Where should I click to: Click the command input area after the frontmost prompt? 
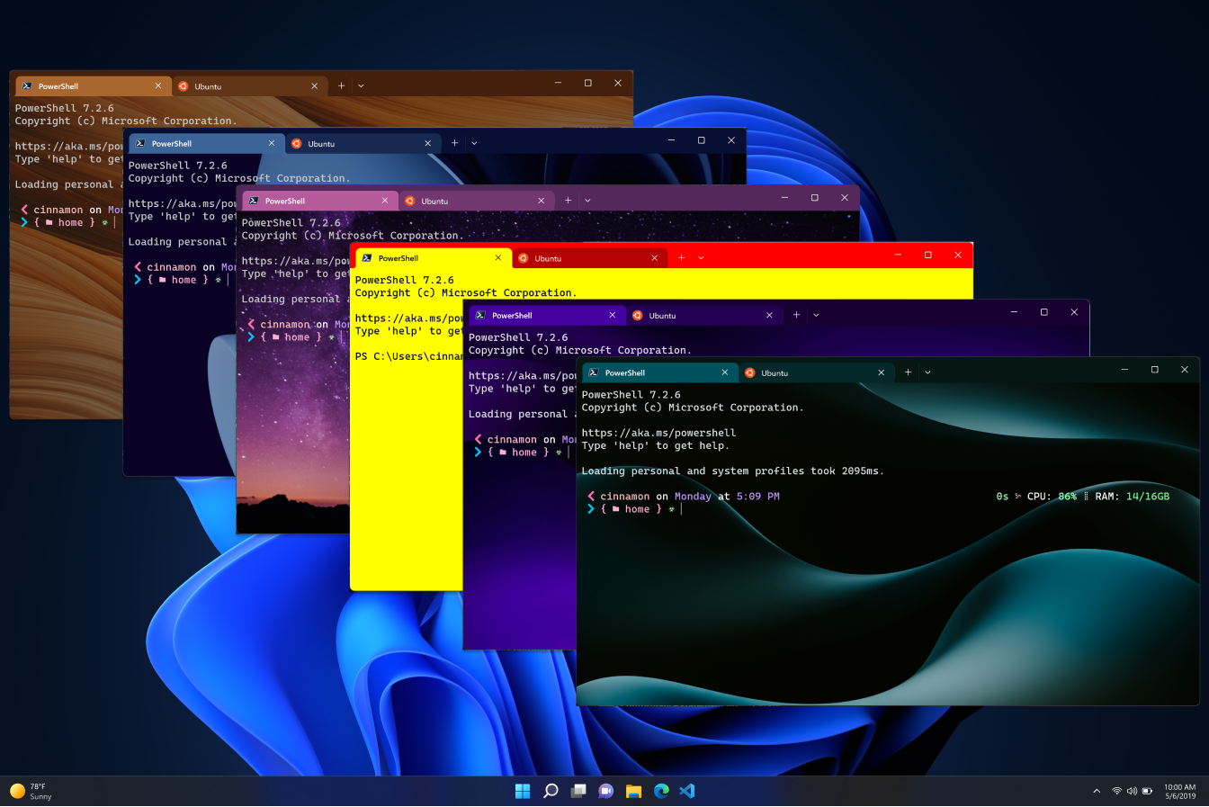(x=684, y=508)
